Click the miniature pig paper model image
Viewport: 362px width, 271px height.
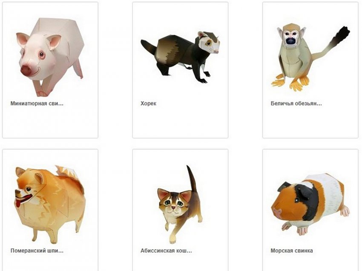50,57
